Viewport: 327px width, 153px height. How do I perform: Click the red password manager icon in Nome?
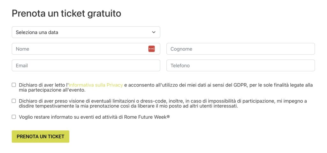(152, 49)
